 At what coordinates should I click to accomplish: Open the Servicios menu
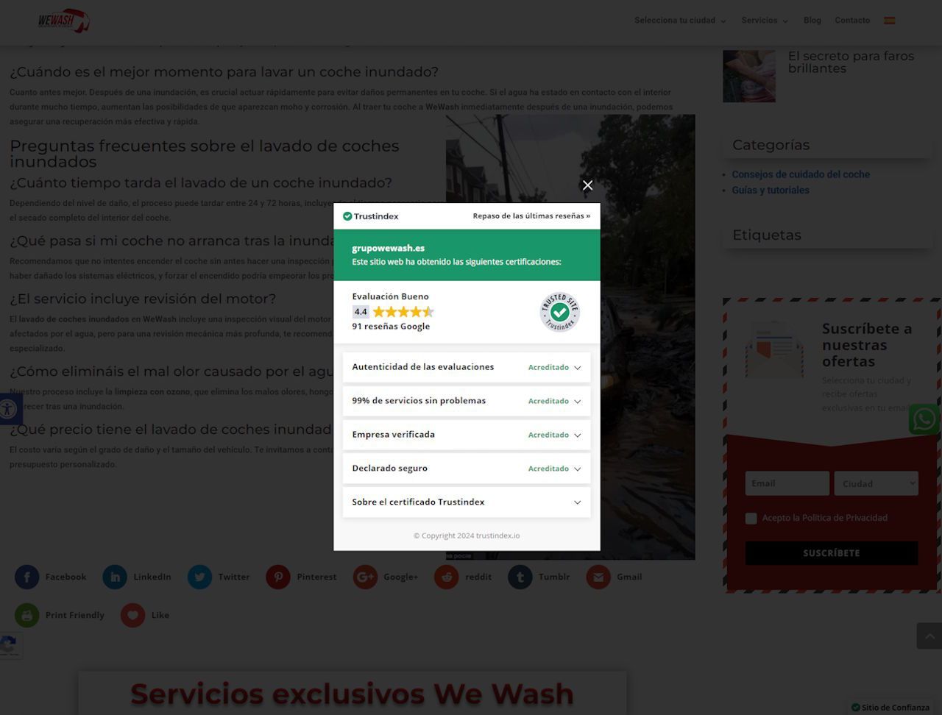point(764,21)
